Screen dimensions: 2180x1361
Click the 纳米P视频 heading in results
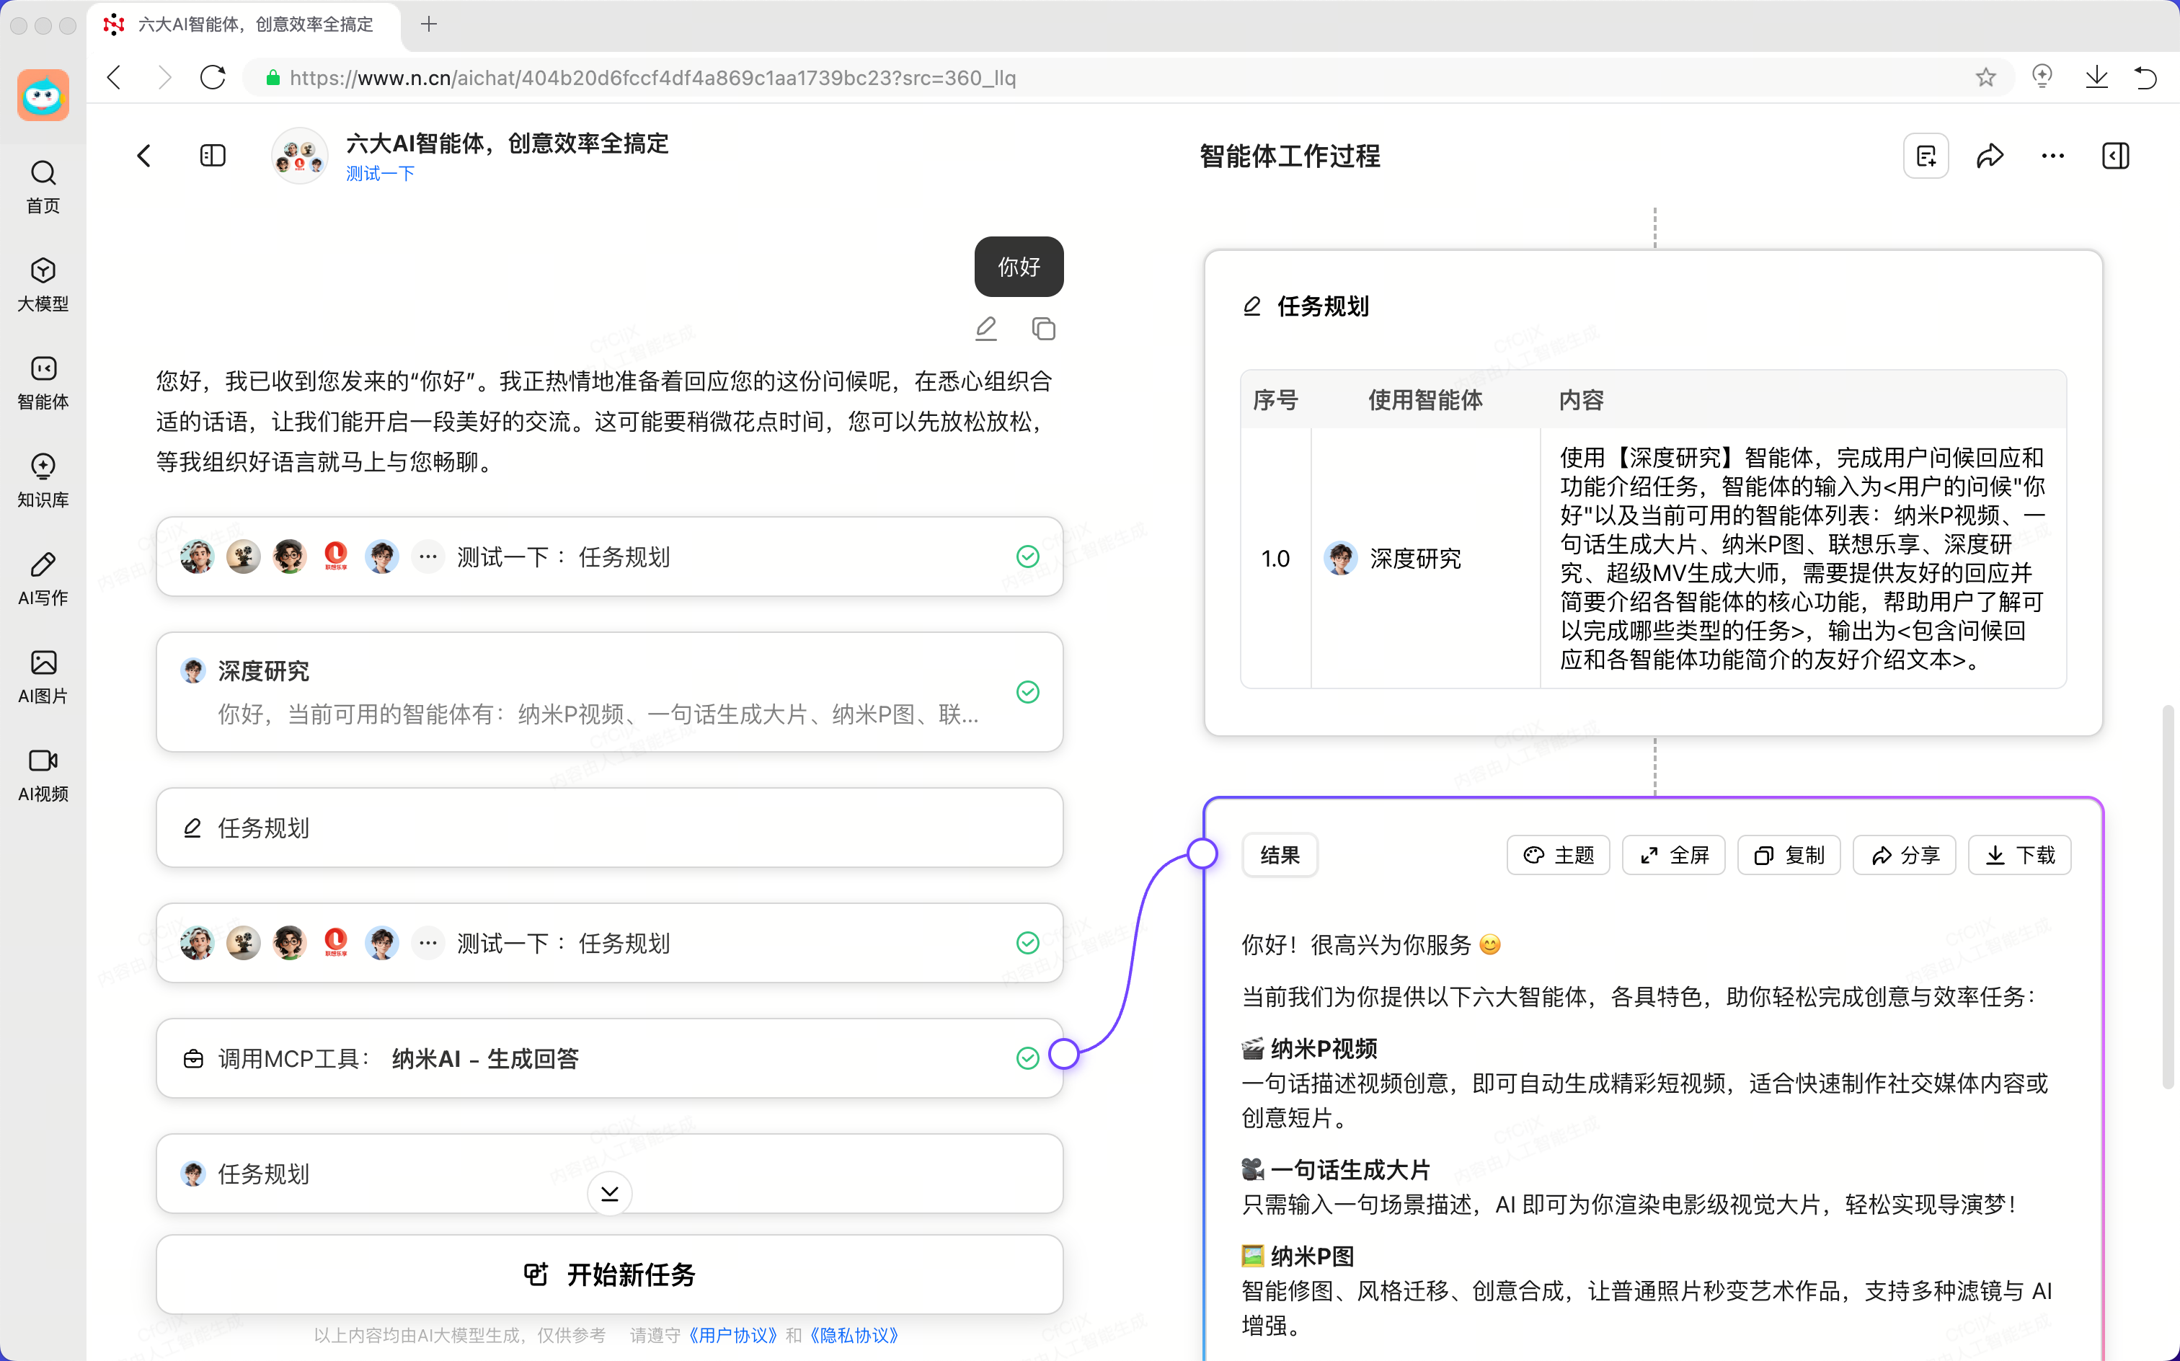[x=1323, y=1049]
